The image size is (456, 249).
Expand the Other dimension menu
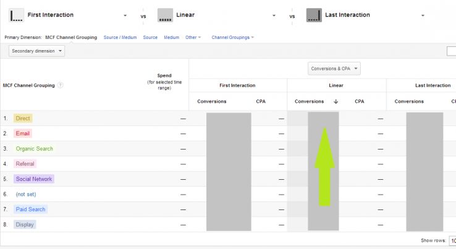193,37
